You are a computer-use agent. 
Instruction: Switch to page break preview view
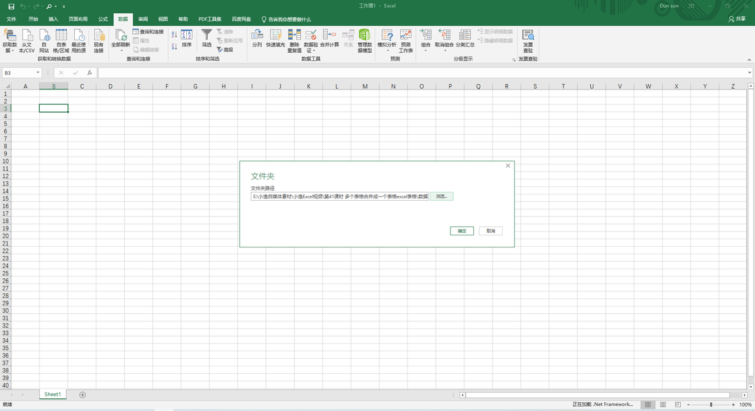coord(677,405)
